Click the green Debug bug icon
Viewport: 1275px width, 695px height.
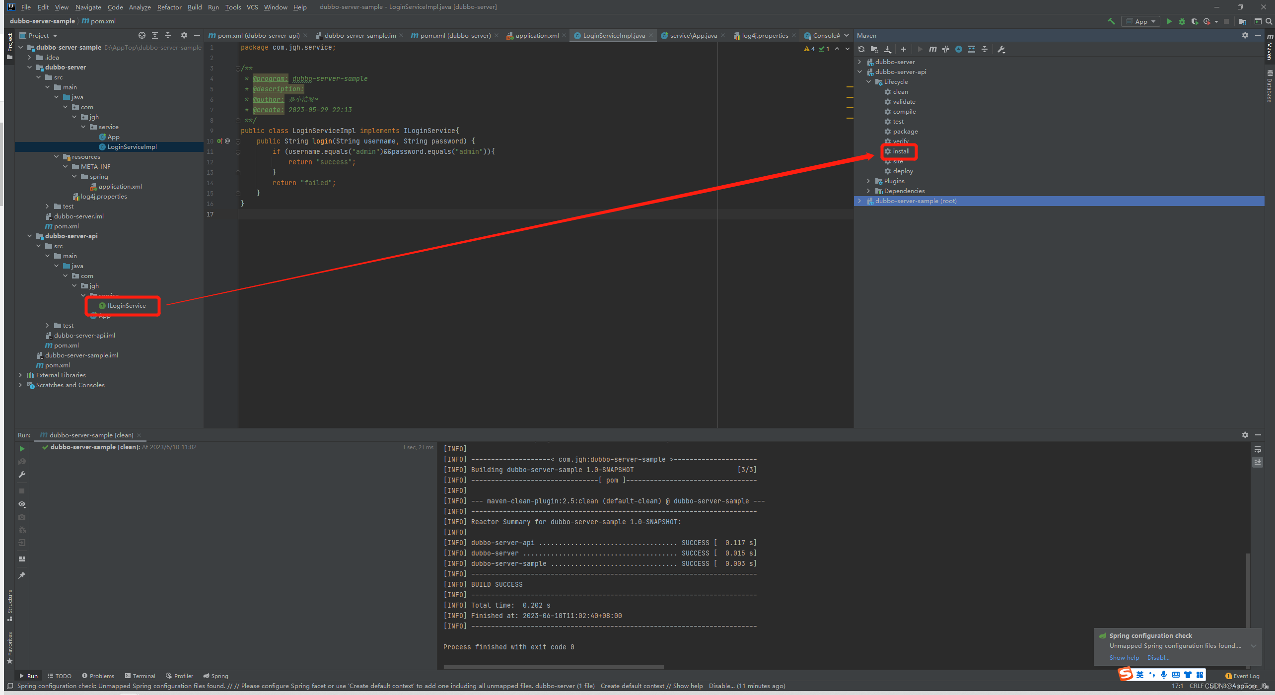[1182, 21]
